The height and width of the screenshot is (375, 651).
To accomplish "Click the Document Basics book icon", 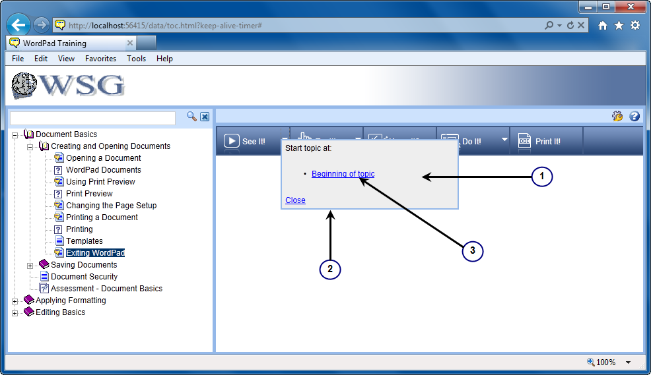I will [28, 134].
